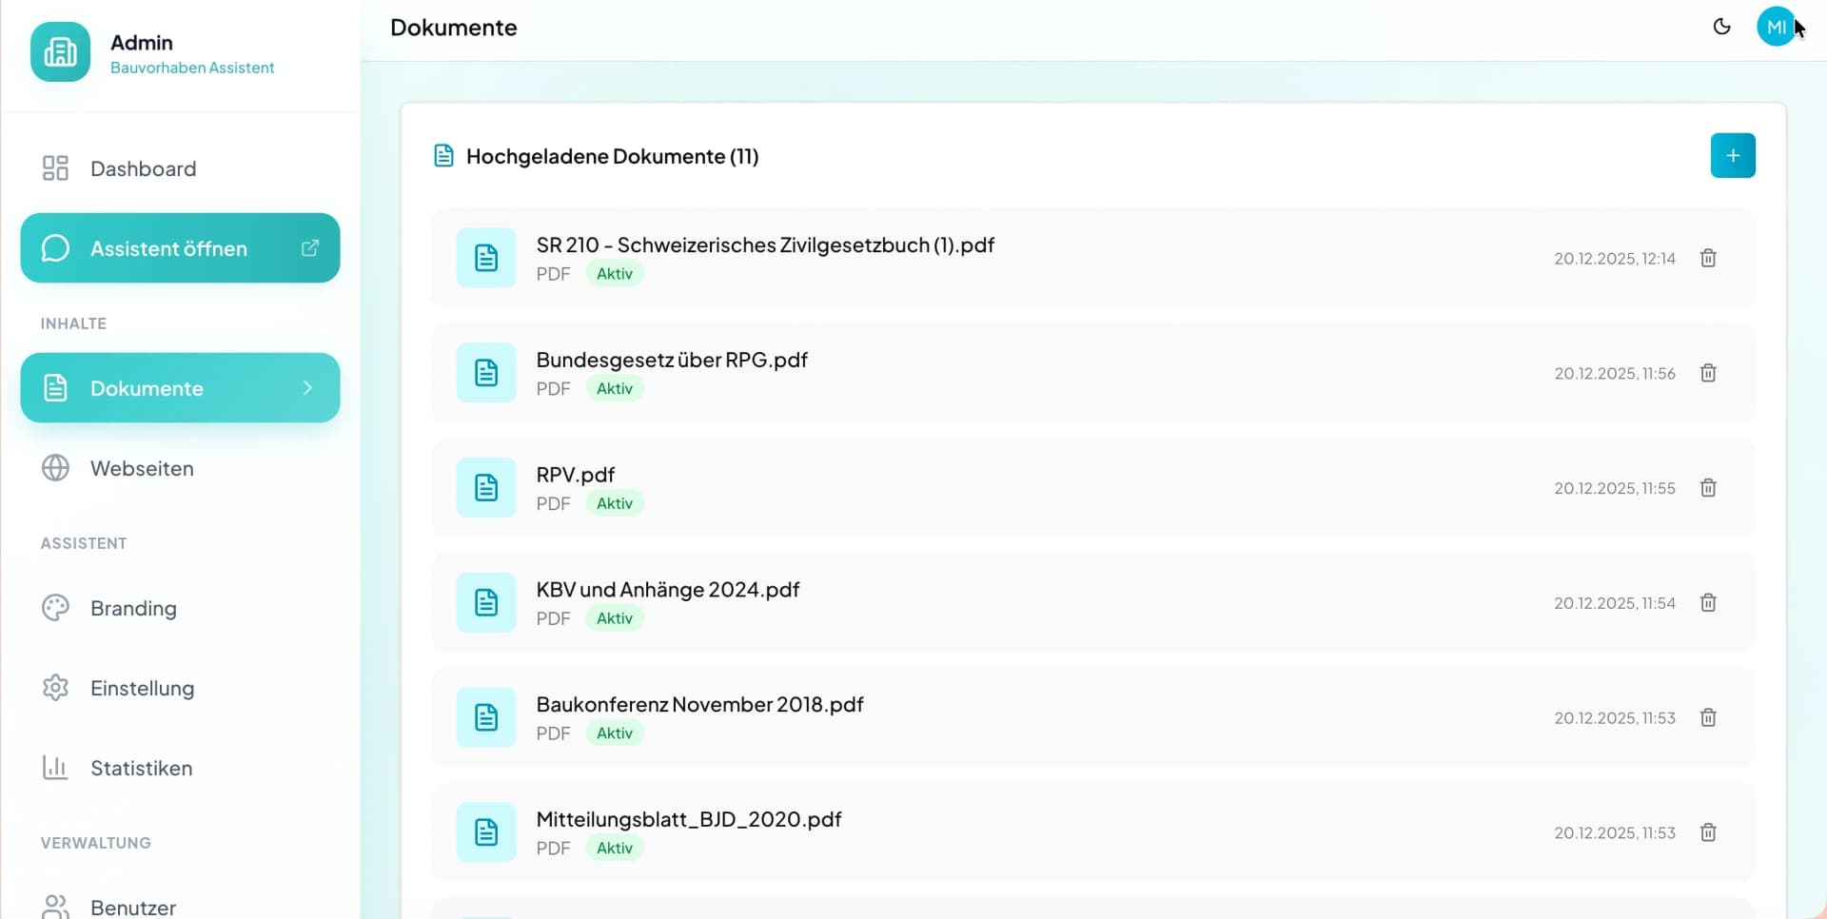Image resolution: width=1827 pixels, height=919 pixels.
Task: Click the Admin building logo icon
Action: pyautogui.click(x=60, y=52)
